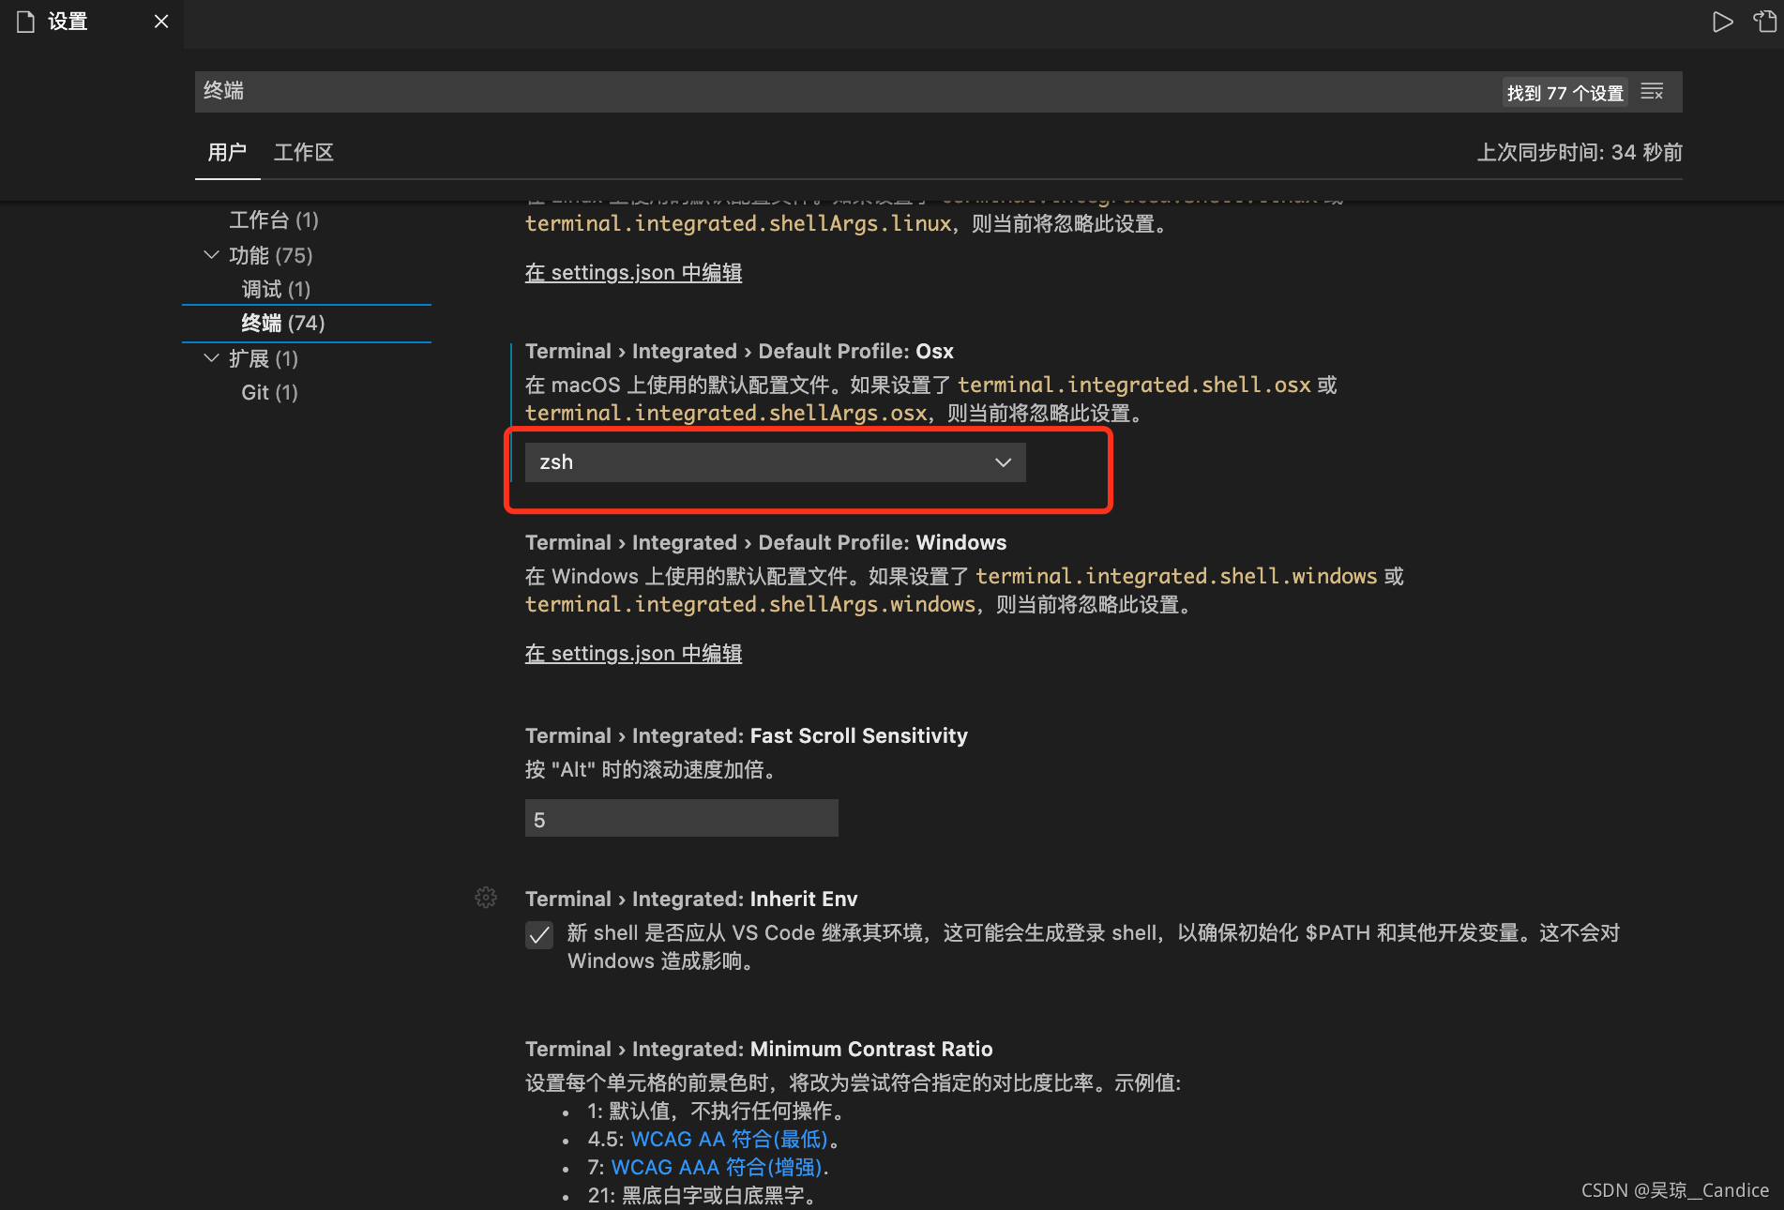The height and width of the screenshot is (1210, 1784).
Task: Toggle the Inherit Env checkbox
Action: tap(539, 934)
